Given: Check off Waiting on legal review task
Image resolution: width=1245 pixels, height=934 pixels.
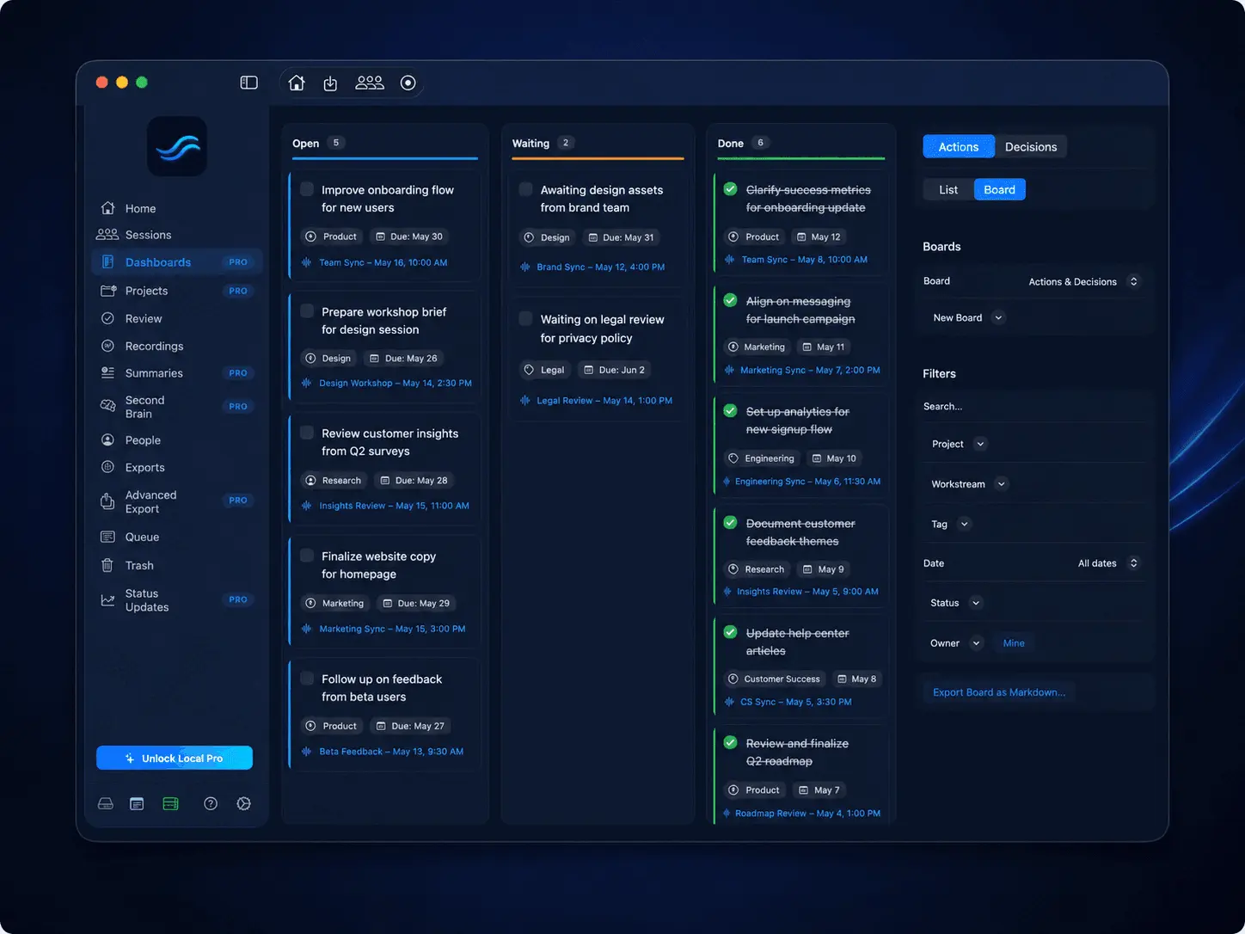Looking at the screenshot, I should (525, 318).
